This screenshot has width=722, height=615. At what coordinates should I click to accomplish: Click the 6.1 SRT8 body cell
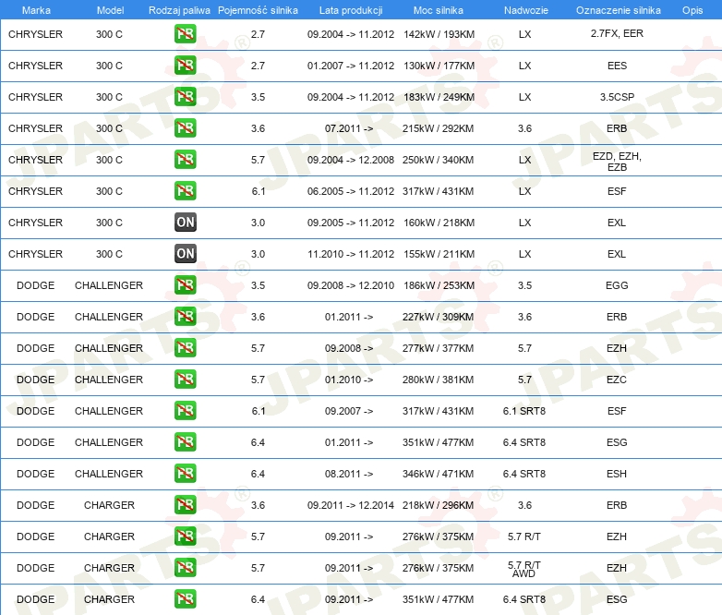click(524, 411)
